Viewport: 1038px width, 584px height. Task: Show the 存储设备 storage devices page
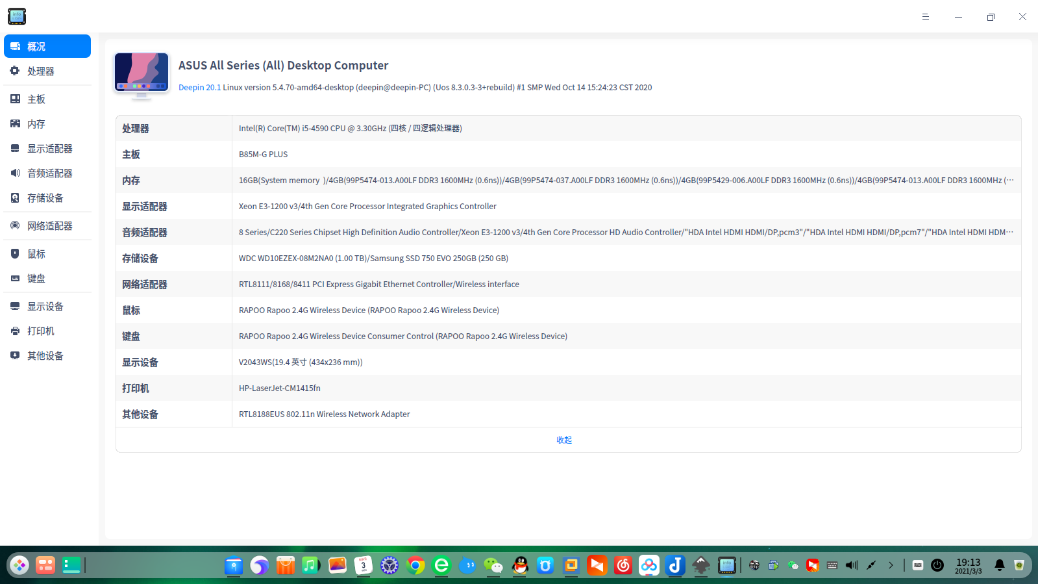click(47, 197)
